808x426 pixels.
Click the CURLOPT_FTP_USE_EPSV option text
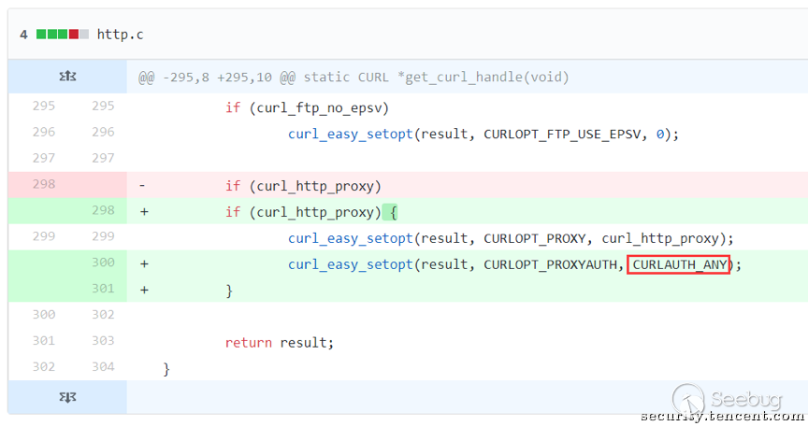[x=562, y=135]
